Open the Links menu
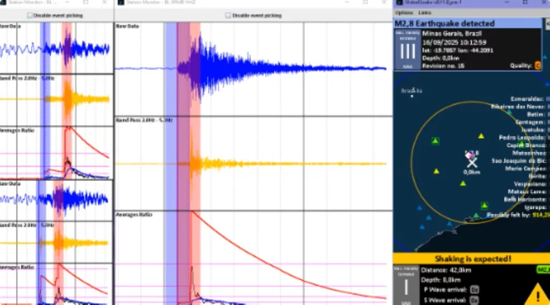550x305 pixels. click(424, 12)
